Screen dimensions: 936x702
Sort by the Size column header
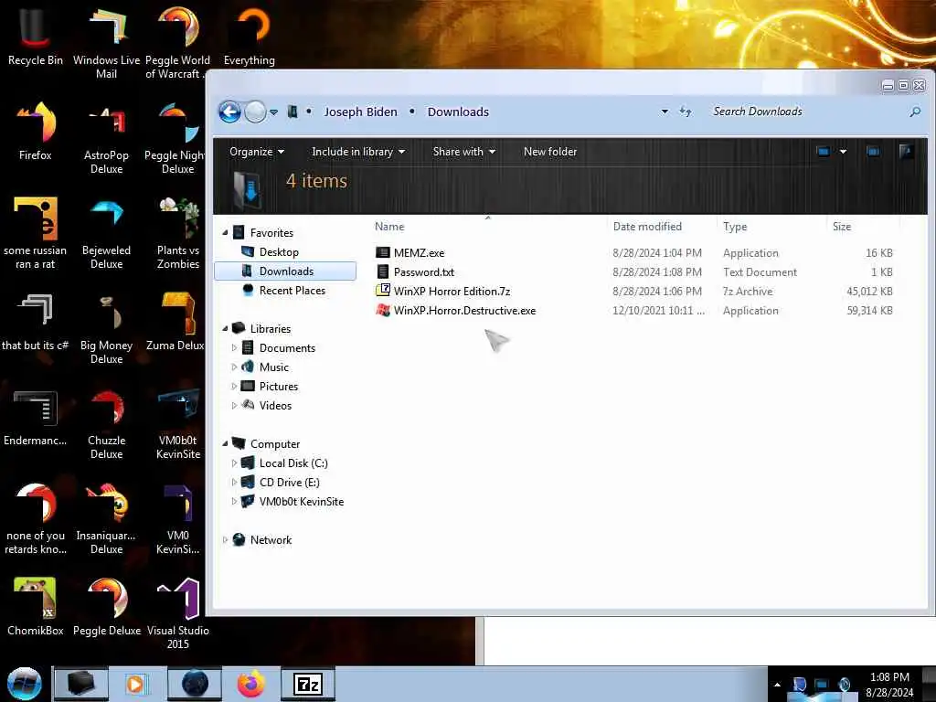pyautogui.click(x=863, y=227)
